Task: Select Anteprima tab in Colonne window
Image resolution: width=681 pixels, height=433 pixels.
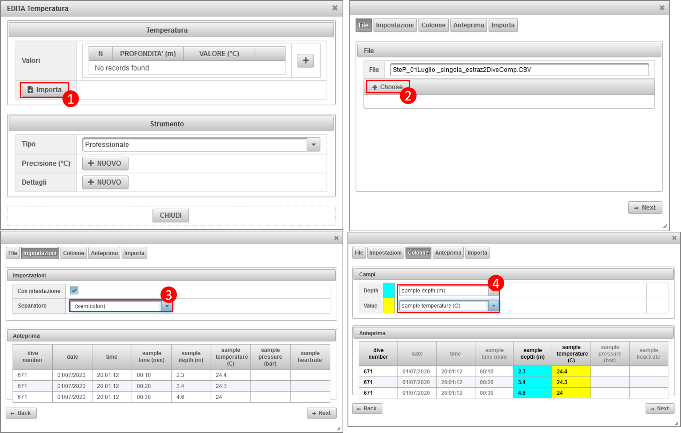Action: point(448,253)
